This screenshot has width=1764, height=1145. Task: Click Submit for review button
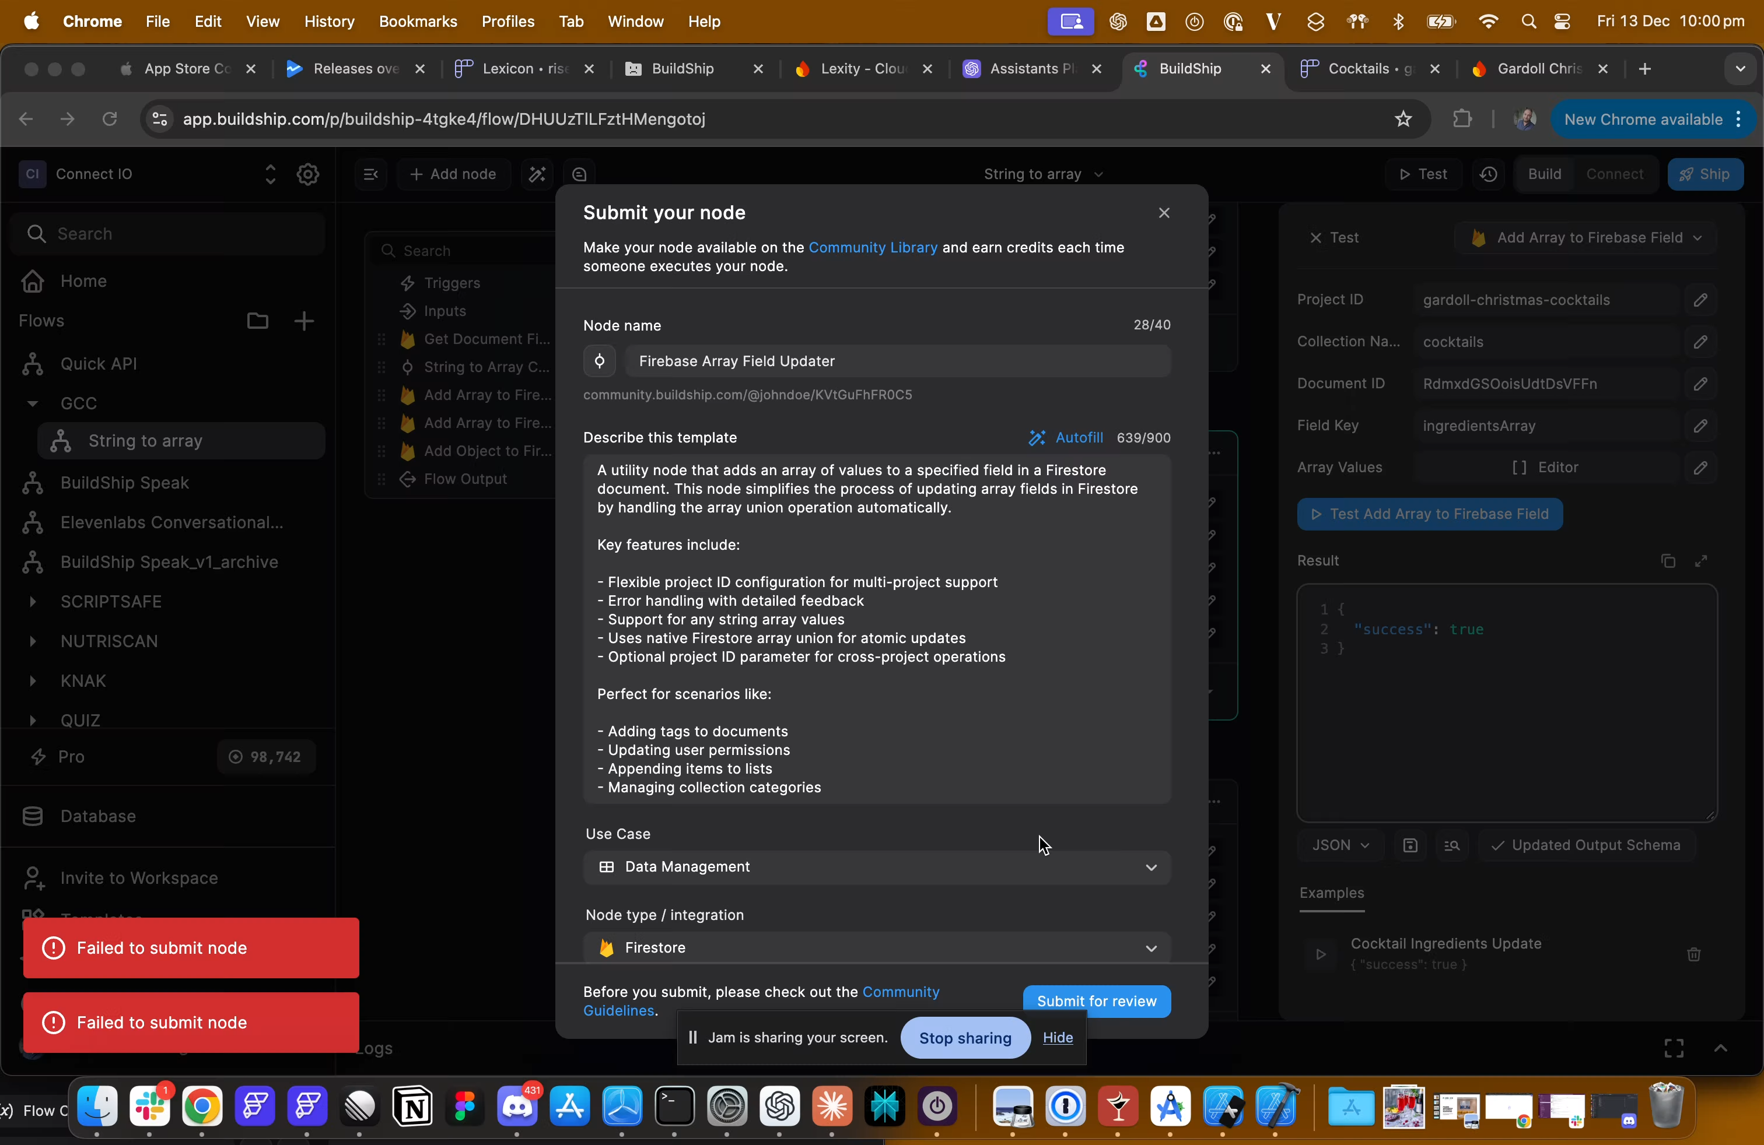click(x=1095, y=1000)
